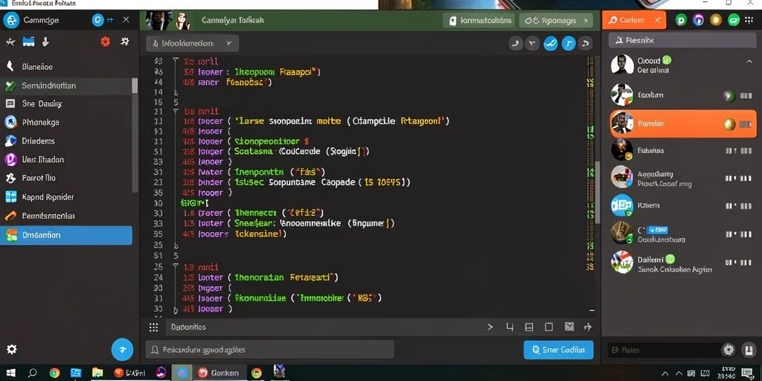
Task: Click the blue circular D icon in sidebar header
Action: (97, 20)
